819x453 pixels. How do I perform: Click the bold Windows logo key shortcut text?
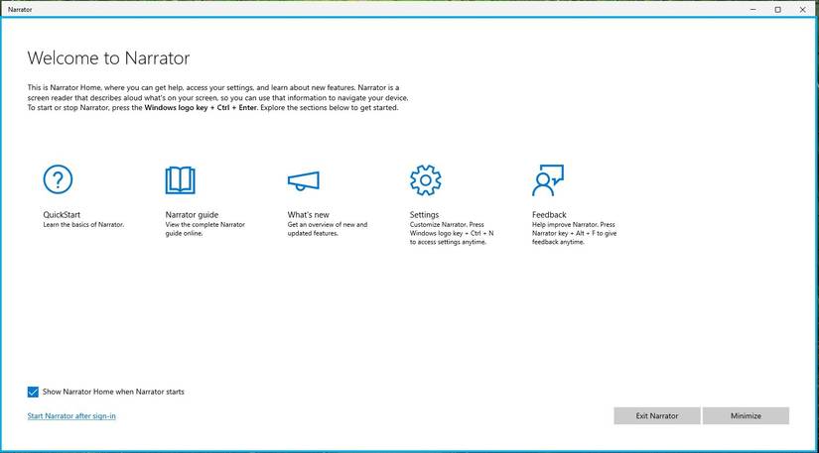tap(201, 108)
